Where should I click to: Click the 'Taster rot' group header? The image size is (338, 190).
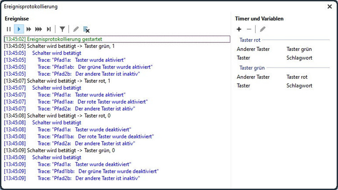(x=250, y=40)
